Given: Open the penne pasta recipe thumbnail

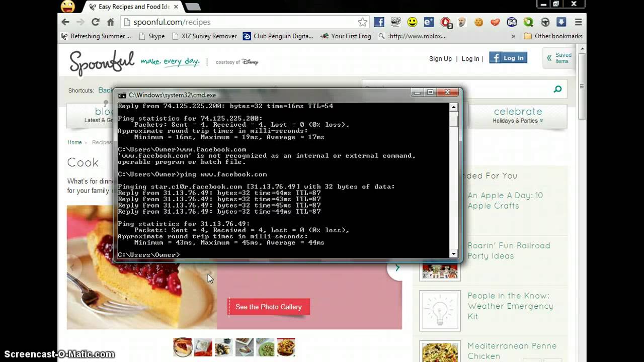Looking at the screenshot, I should (x=440, y=351).
